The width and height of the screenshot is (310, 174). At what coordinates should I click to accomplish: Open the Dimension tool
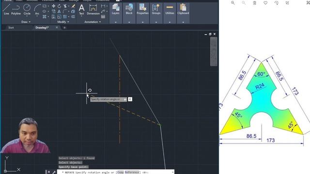(93, 10)
